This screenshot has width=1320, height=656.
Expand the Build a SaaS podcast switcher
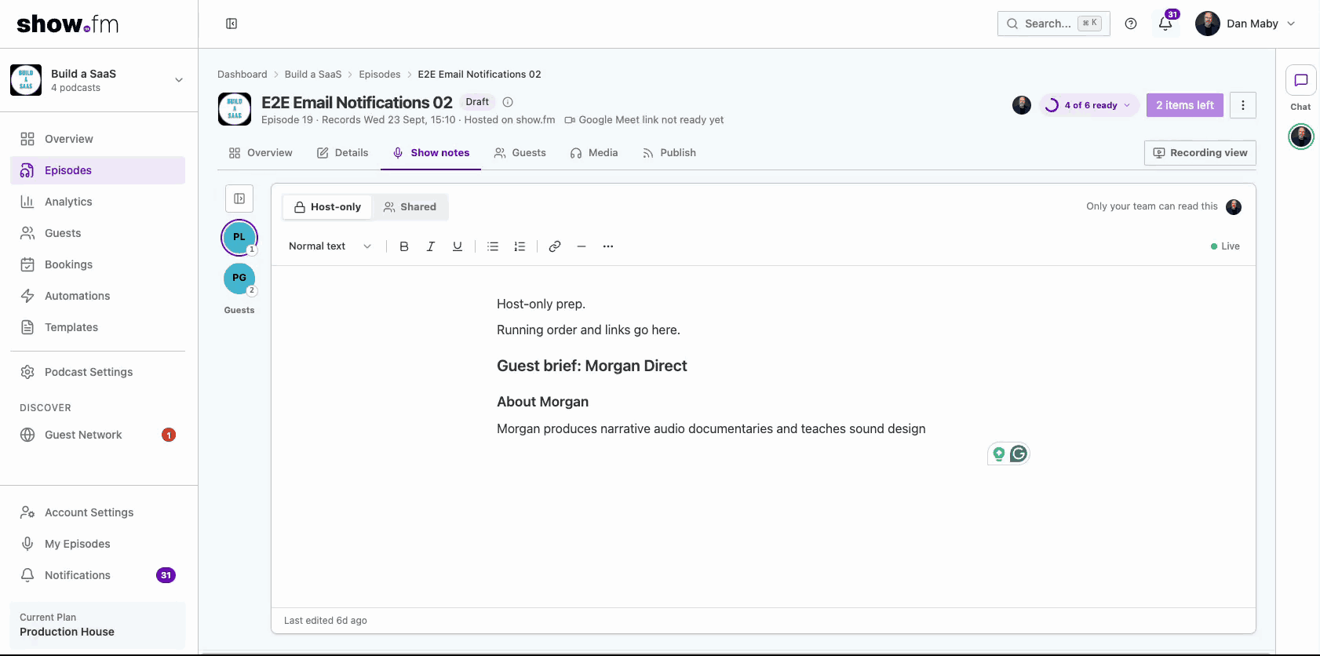98,80
